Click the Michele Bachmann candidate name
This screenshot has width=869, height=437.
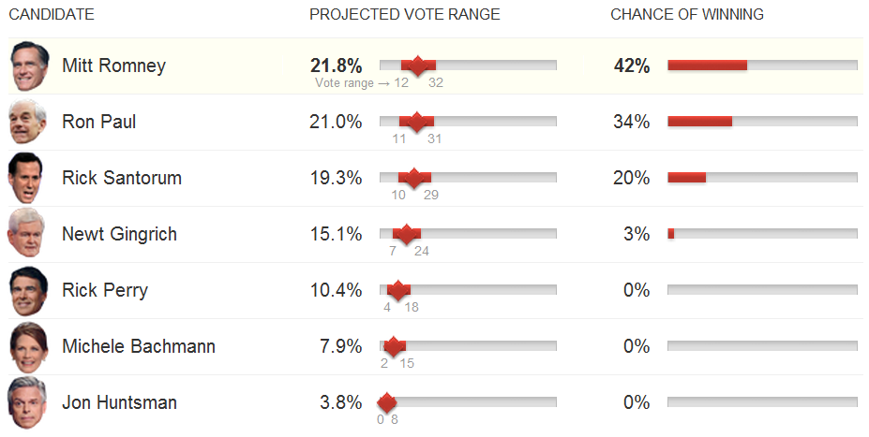pos(139,346)
